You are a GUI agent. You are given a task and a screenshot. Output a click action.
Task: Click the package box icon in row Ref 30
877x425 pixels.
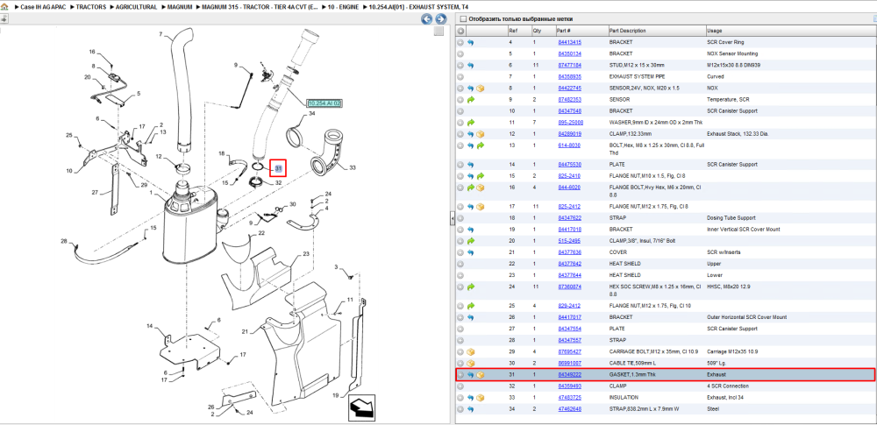pos(471,363)
